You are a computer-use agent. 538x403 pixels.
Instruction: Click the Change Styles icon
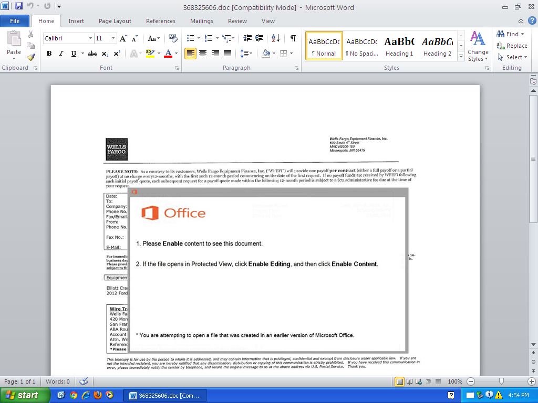[478, 46]
